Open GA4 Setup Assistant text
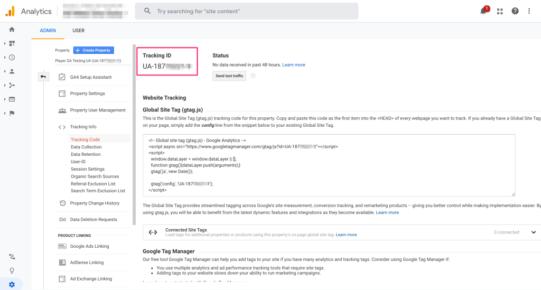 [x=91, y=77]
